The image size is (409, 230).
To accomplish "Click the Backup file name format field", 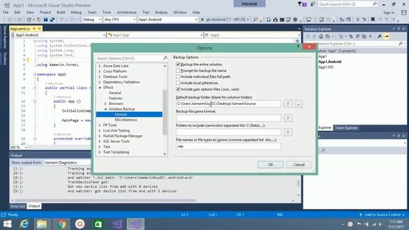I will coord(228,118).
